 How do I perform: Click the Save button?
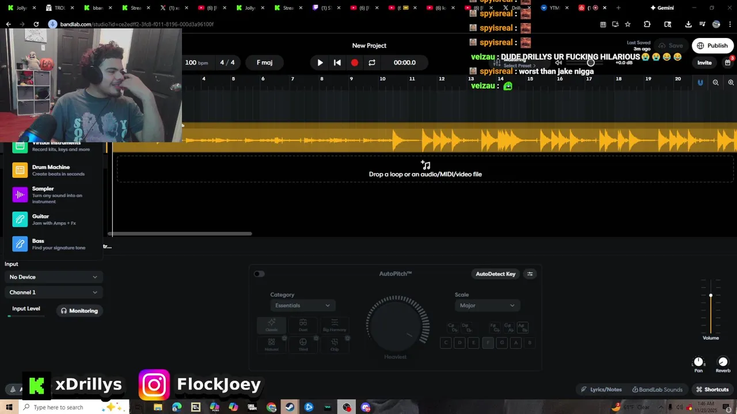pos(671,45)
